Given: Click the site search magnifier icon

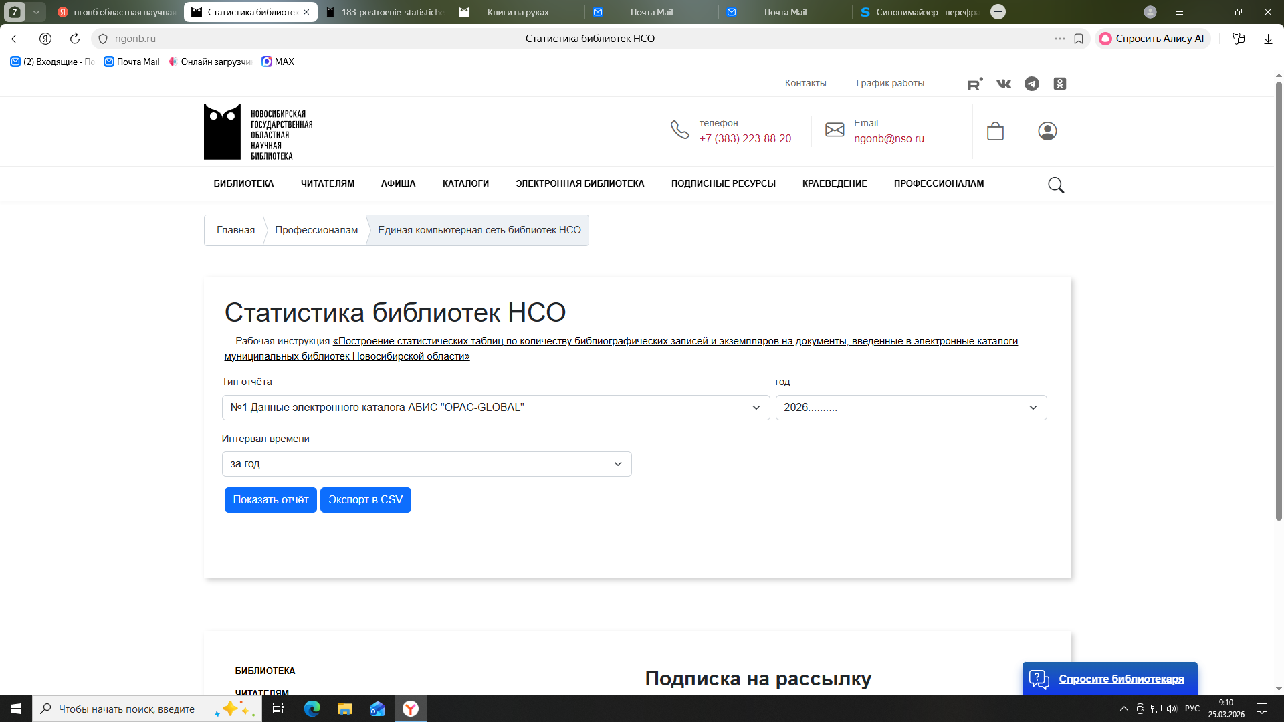Looking at the screenshot, I should point(1056,185).
